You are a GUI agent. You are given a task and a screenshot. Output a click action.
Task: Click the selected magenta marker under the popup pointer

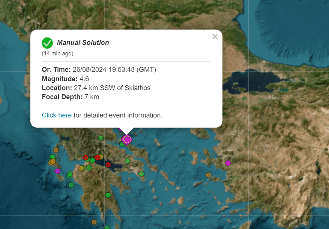[x=127, y=140]
